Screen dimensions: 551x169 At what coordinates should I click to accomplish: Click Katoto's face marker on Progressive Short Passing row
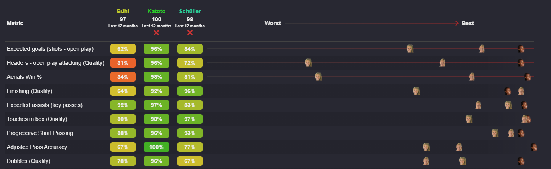[x=521, y=133]
